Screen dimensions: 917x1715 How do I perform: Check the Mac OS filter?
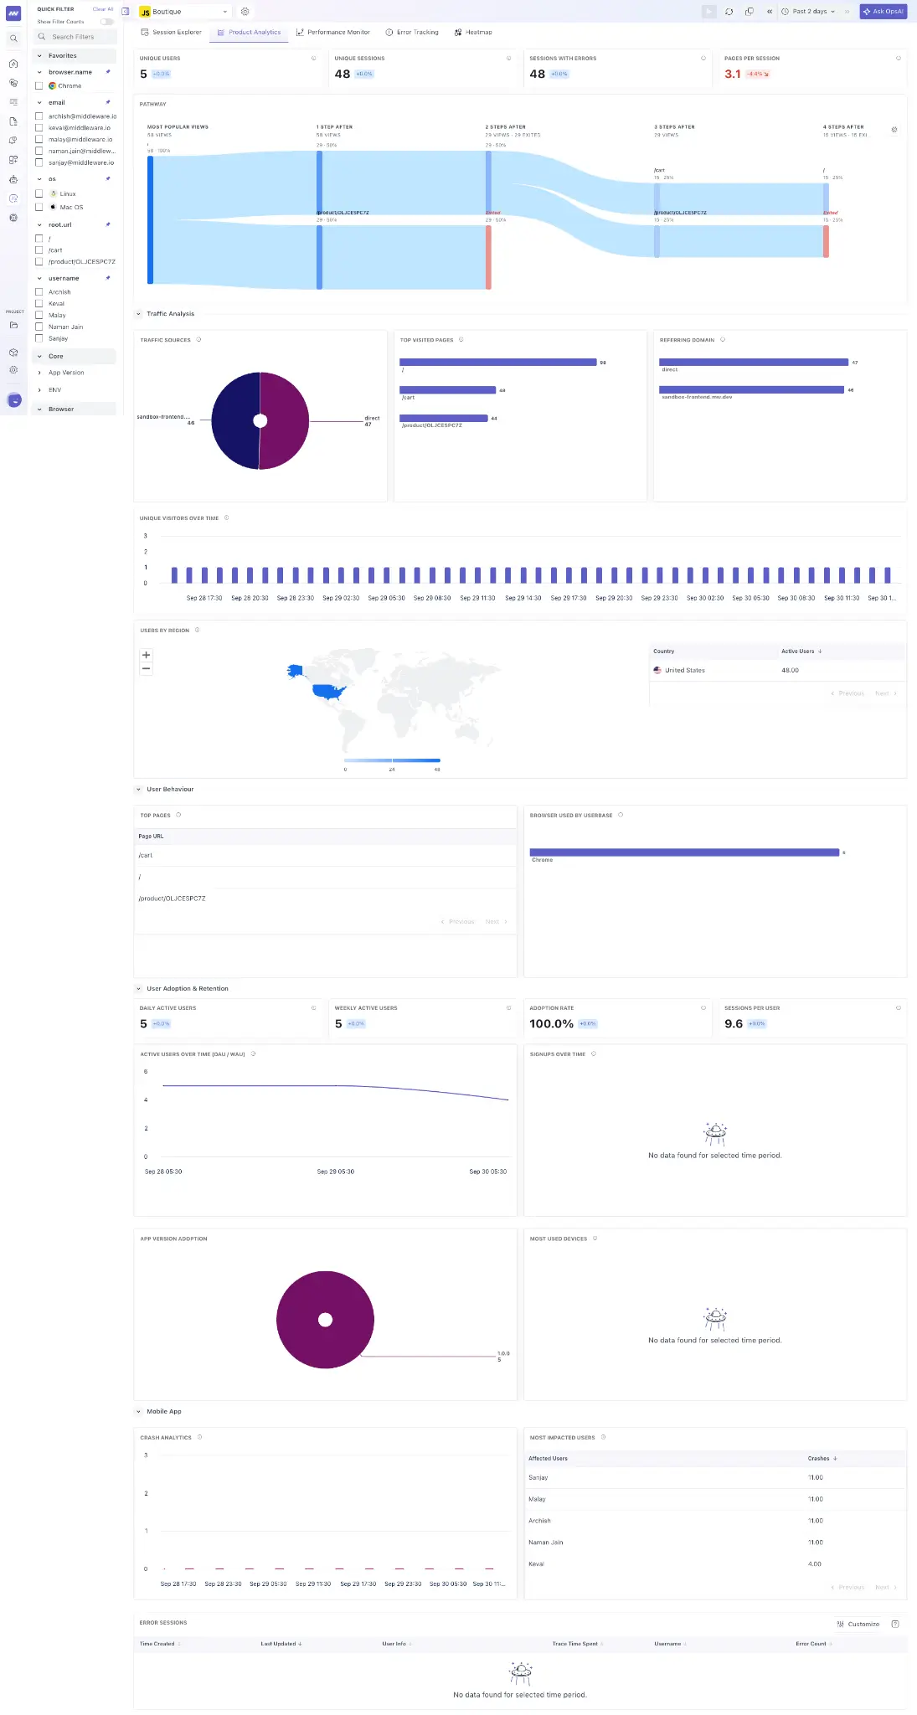pos(39,207)
